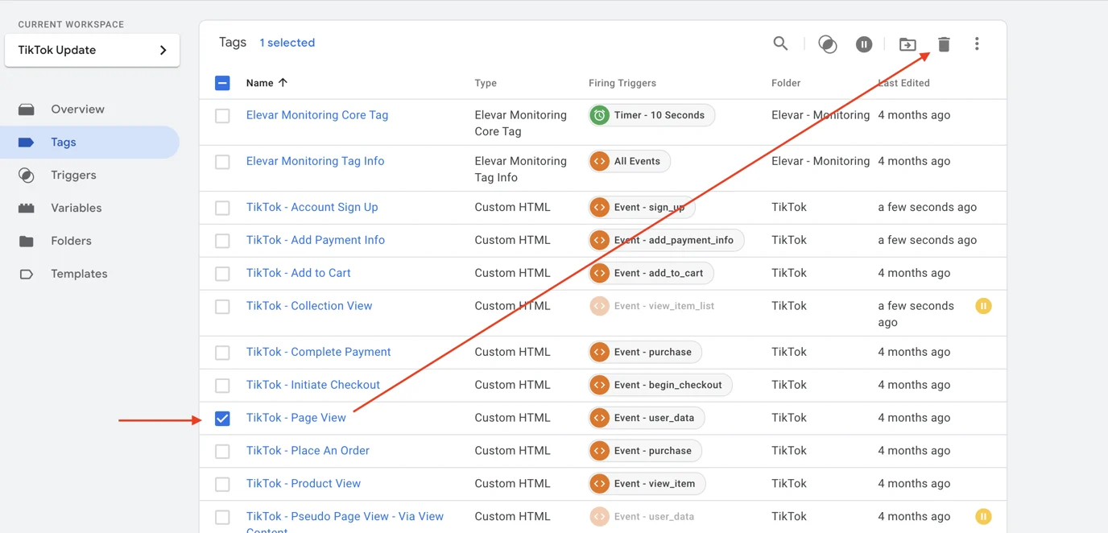Open the Elevar Monitoring Tag Info link

[x=315, y=161]
